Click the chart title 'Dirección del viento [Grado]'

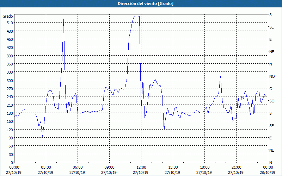[146, 4]
